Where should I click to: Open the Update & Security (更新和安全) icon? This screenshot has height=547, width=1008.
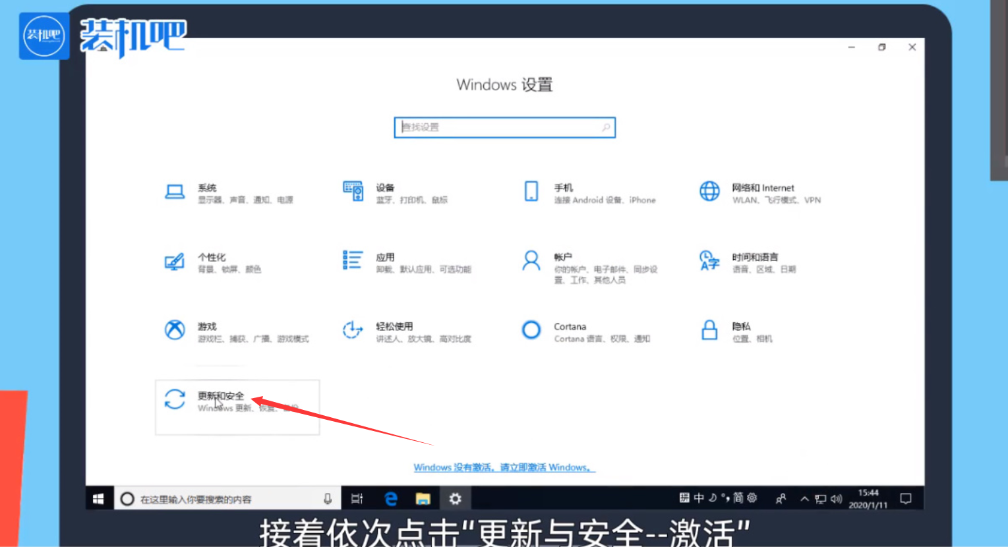point(175,399)
